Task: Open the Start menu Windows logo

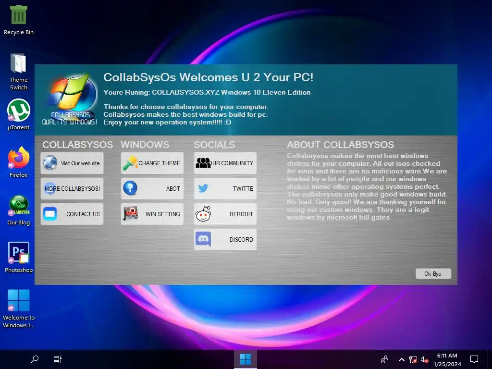Action: [246, 359]
